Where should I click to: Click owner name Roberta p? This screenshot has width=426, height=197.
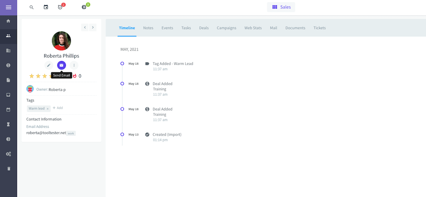[57, 90]
